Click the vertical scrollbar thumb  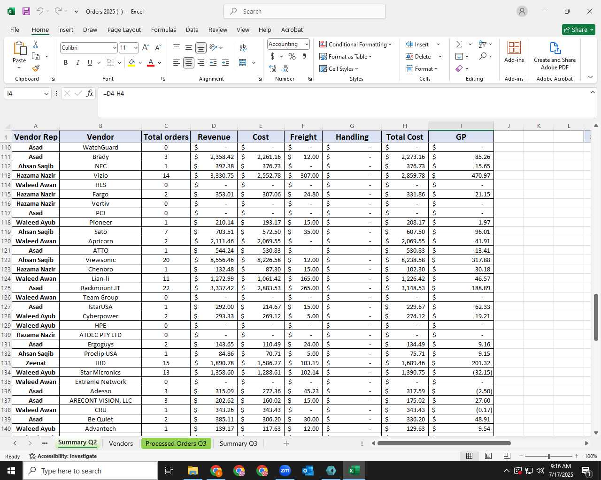point(596,317)
